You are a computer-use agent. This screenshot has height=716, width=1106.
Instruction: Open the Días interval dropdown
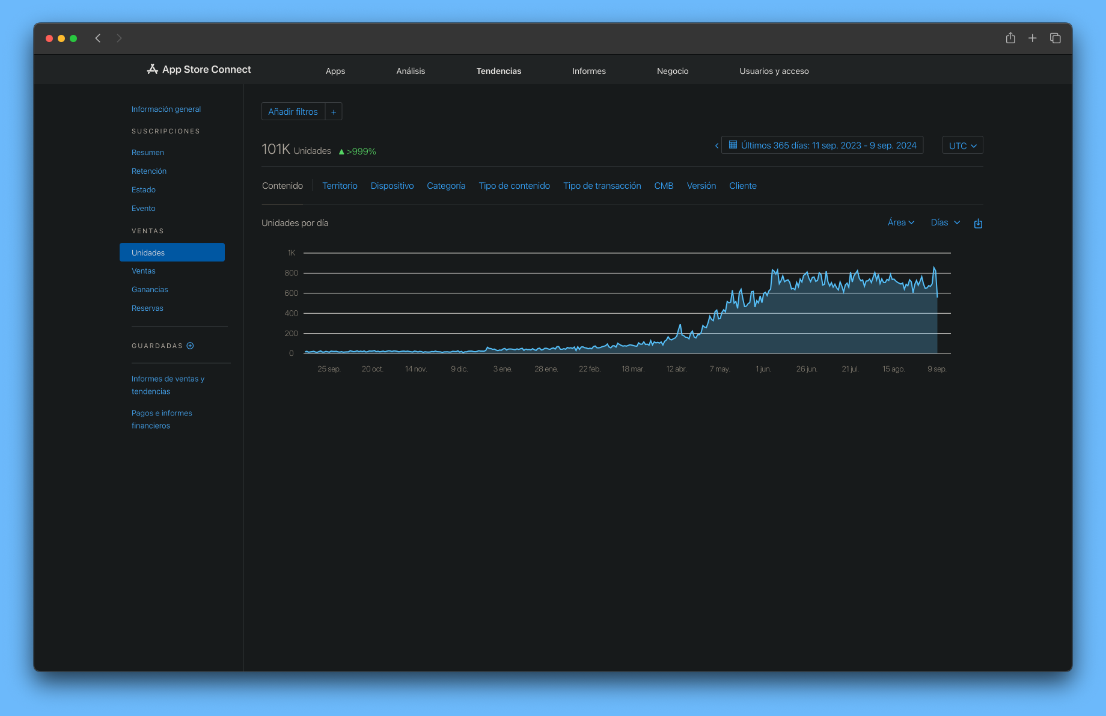click(x=944, y=222)
